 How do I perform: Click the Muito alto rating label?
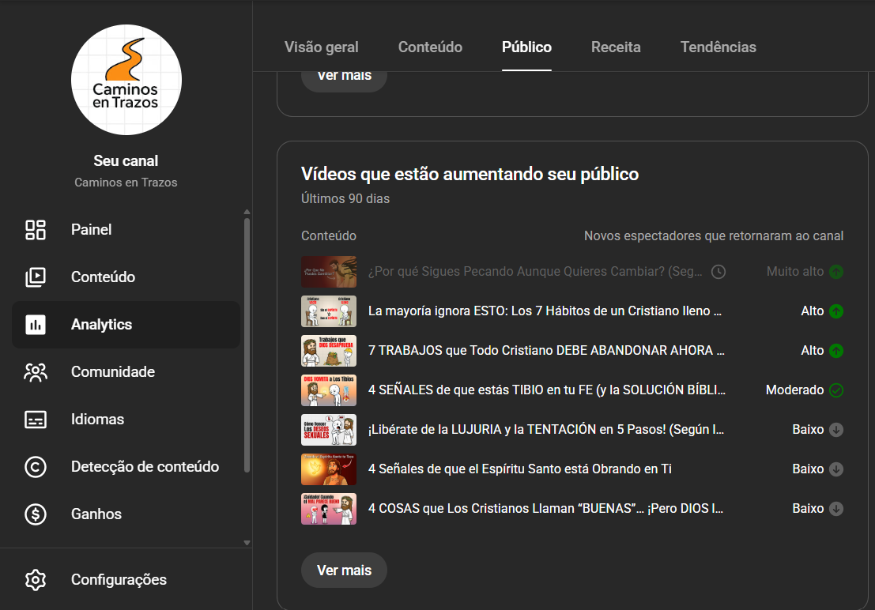795,272
